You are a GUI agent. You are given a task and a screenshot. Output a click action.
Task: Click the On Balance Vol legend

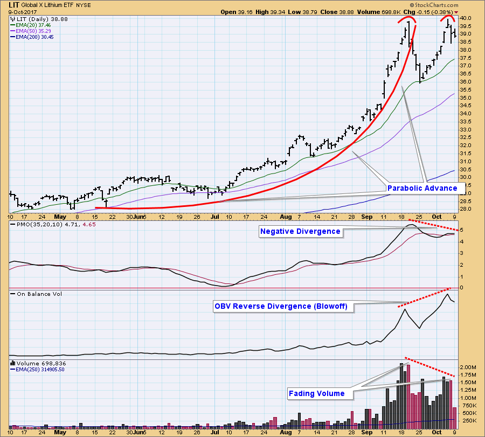tap(36, 294)
